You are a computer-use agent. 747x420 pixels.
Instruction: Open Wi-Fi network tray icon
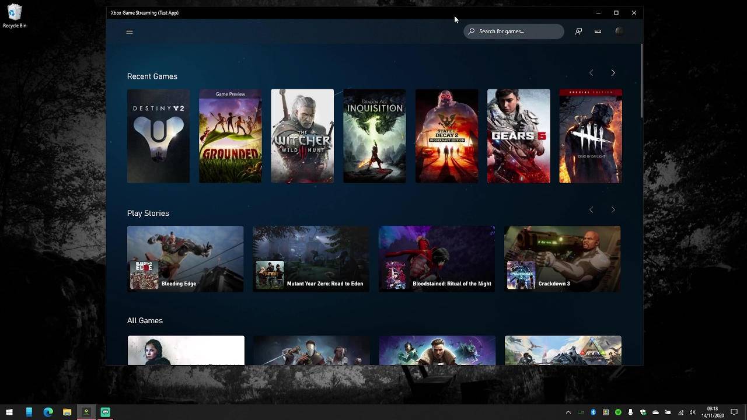coord(680,412)
